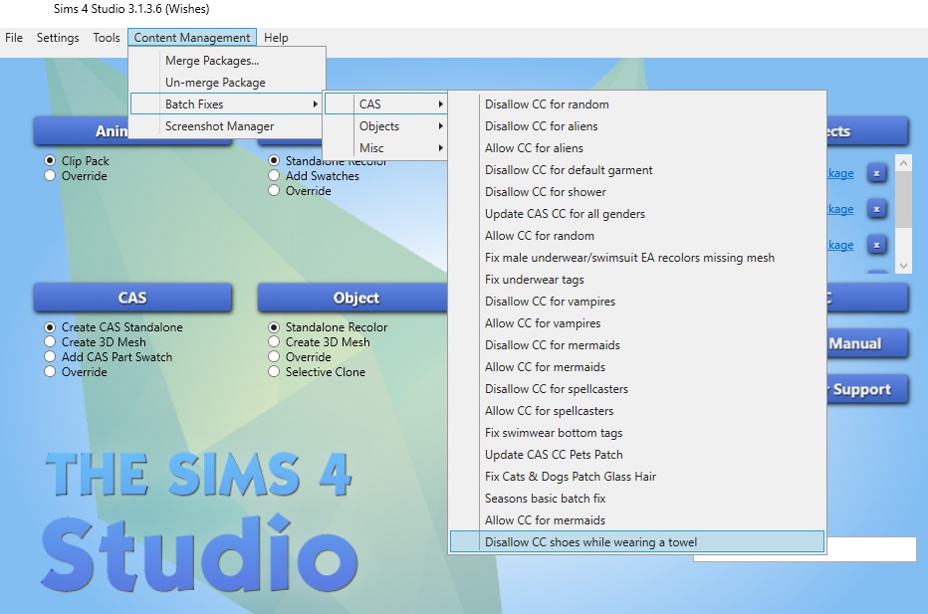Open the Help menu
The width and height of the screenshot is (928, 614).
[276, 37]
